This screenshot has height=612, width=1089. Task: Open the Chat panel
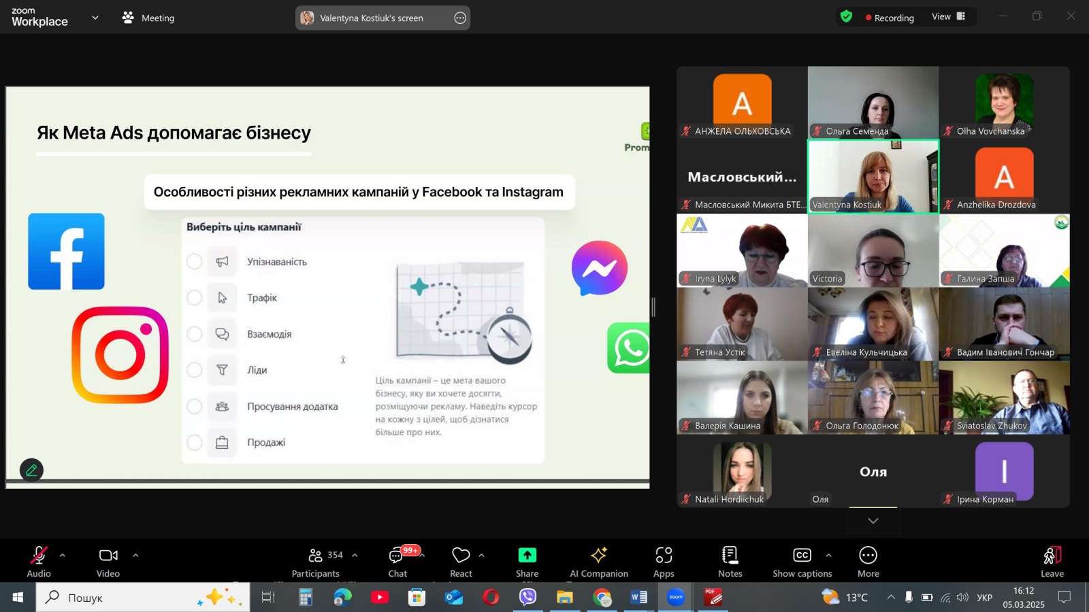coord(397,562)
